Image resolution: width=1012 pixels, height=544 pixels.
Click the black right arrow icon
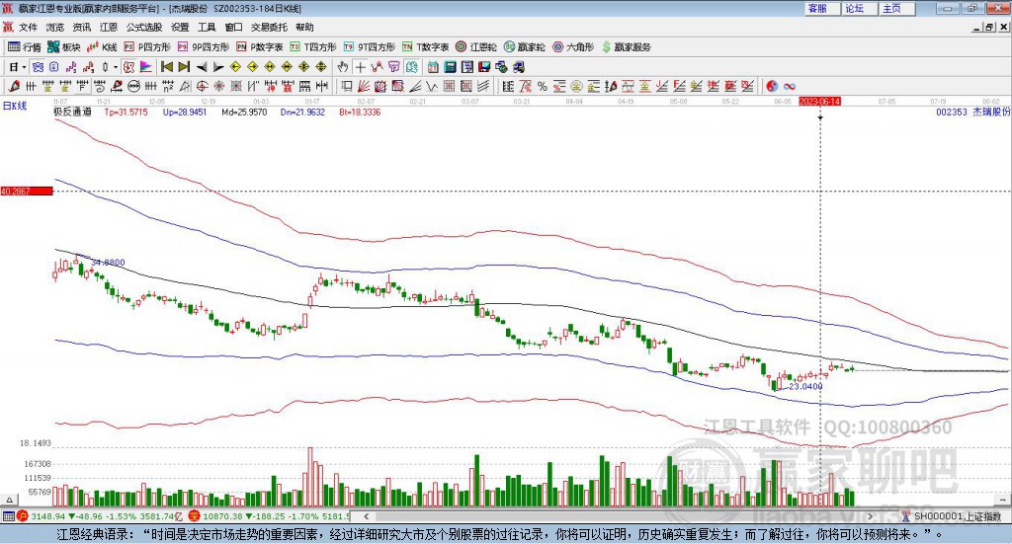pos(218,67)
